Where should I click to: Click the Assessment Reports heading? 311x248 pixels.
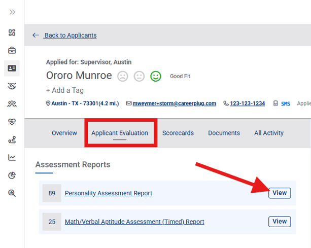(x=73, y=164)
